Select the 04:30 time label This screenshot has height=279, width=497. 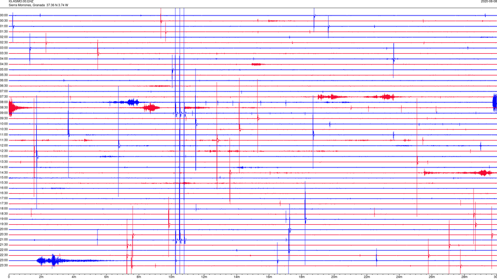[4, 64]
